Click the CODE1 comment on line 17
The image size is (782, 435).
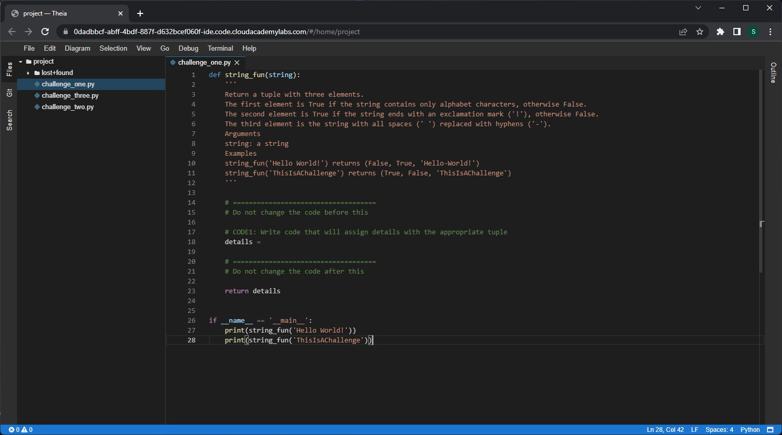(366, 232)
